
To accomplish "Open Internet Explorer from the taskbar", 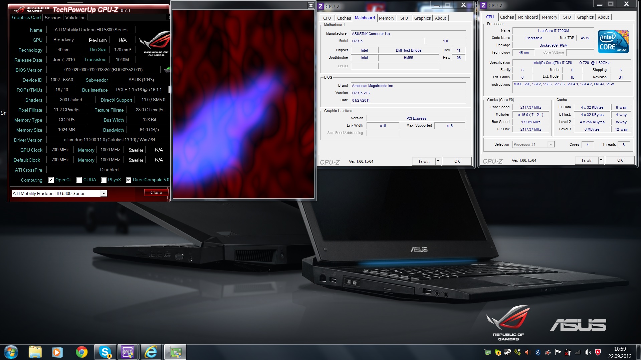I will click(151, 352).
